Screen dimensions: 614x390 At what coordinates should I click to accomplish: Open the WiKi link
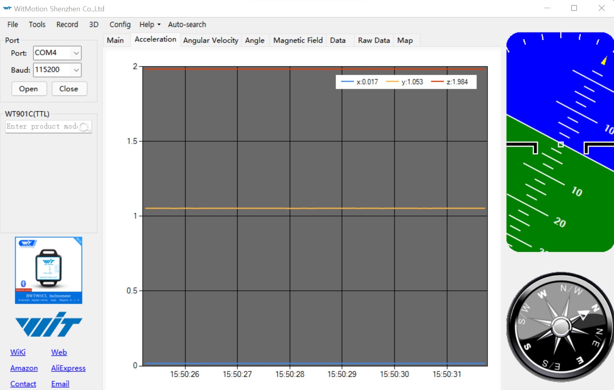tap(18, 352)
